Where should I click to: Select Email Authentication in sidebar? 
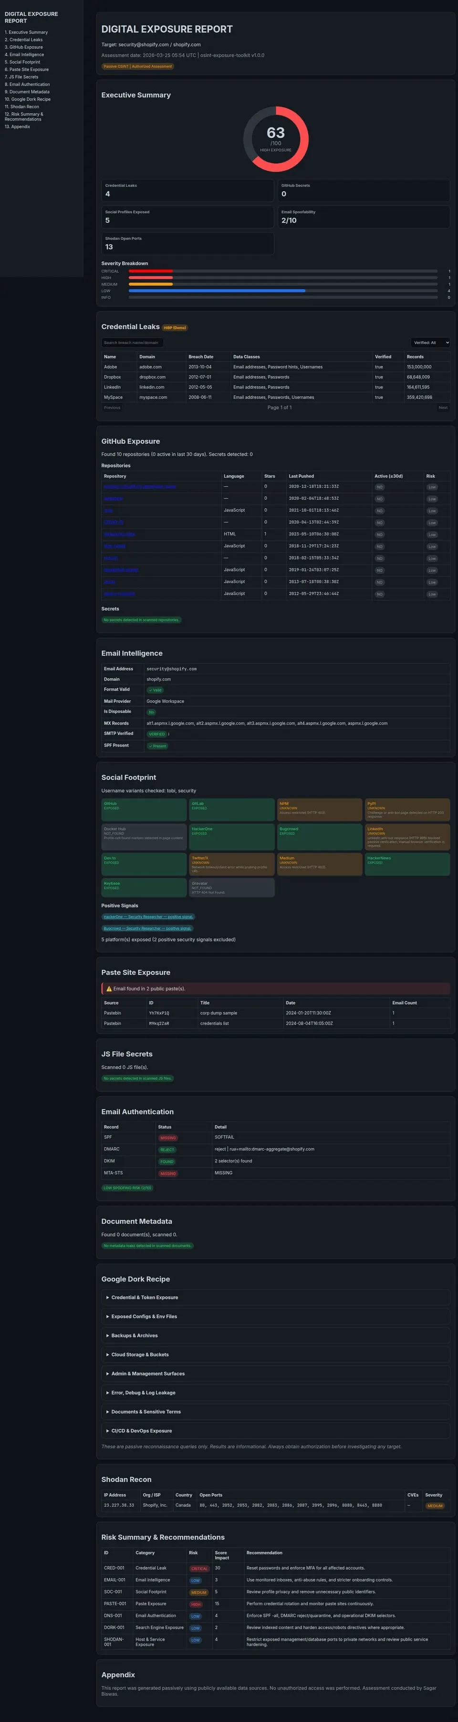tap(27, 84)
